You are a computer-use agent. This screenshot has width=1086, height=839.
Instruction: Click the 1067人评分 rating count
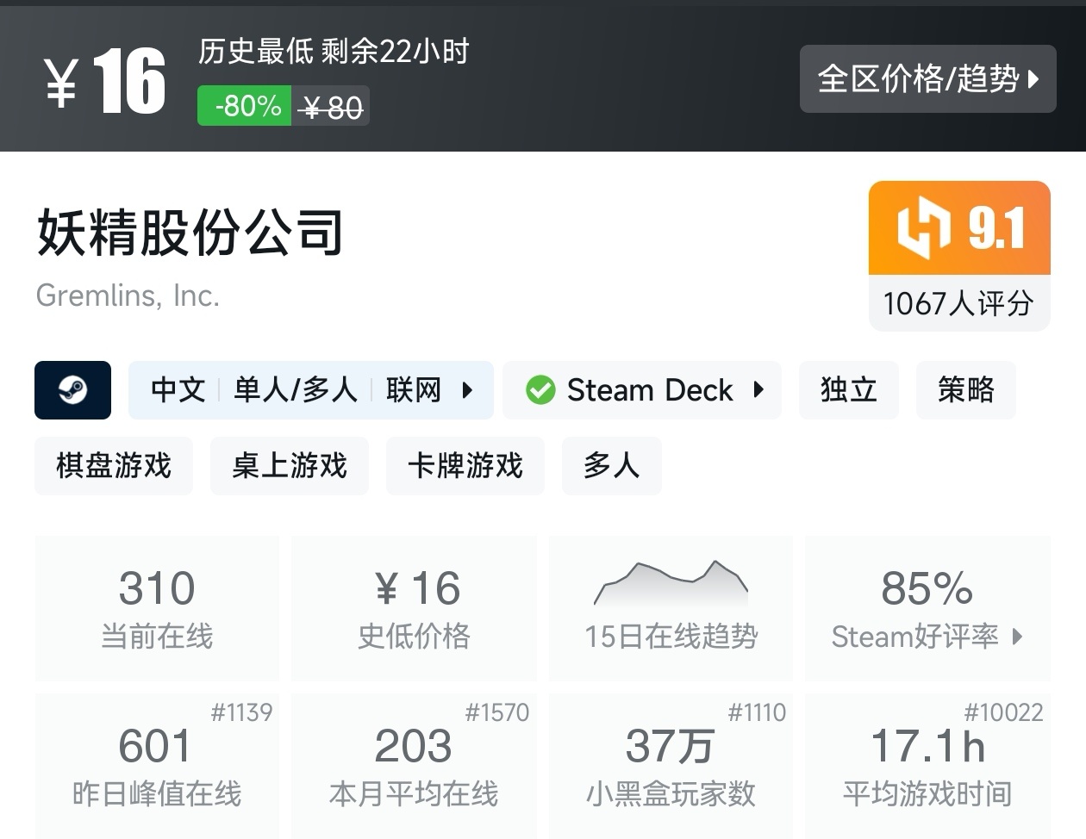[x=959, y=303]
